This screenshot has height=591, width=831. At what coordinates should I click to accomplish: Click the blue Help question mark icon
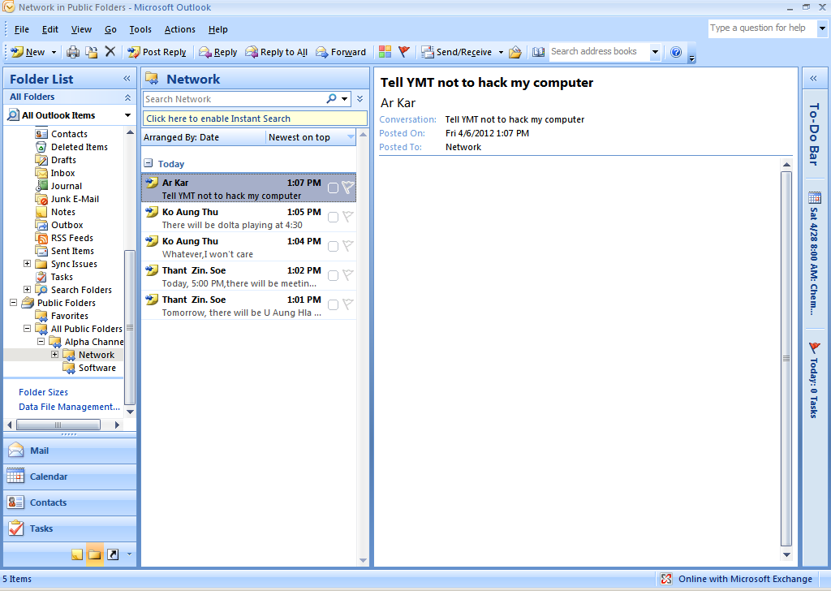(676, 52)
